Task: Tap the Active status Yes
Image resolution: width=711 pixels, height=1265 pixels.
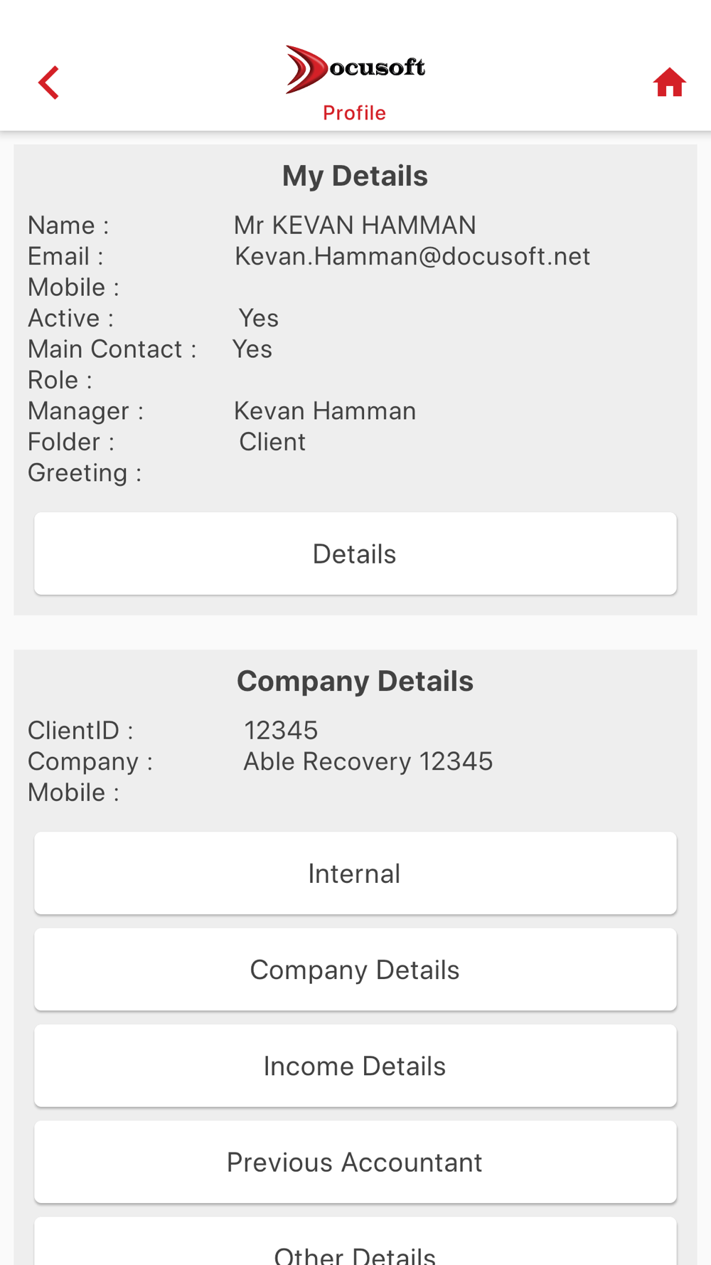Action: (x=258, y=318)
